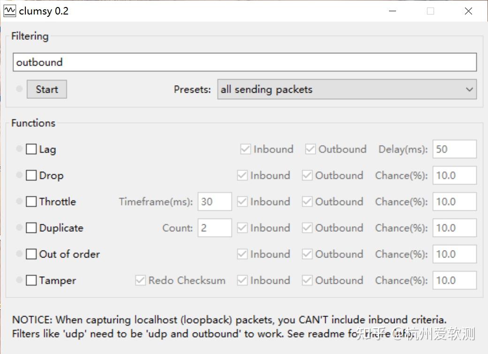Enable the Out of order function
The width and height of the screenshot is (488, 354).
tap(31, 254)
